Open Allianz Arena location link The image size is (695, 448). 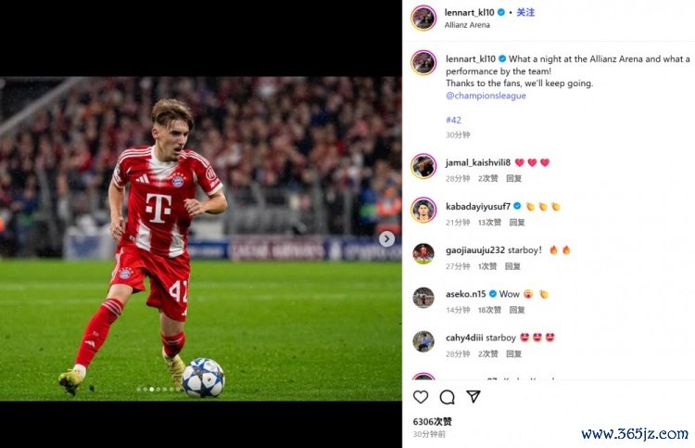click(467, 25)
